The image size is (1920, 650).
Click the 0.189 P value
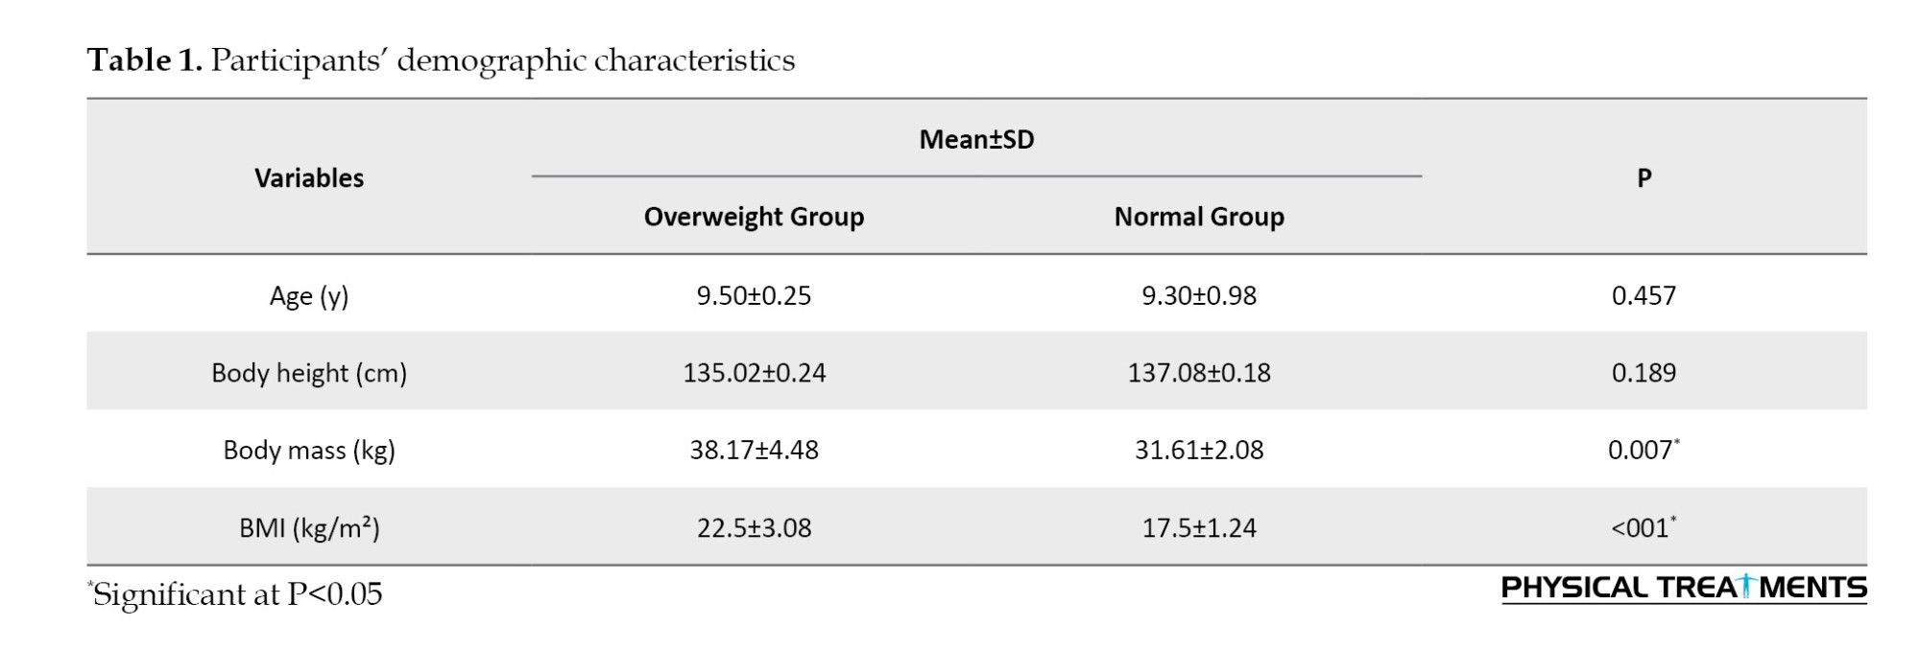pyautogui.click(x=1644, y=373)
